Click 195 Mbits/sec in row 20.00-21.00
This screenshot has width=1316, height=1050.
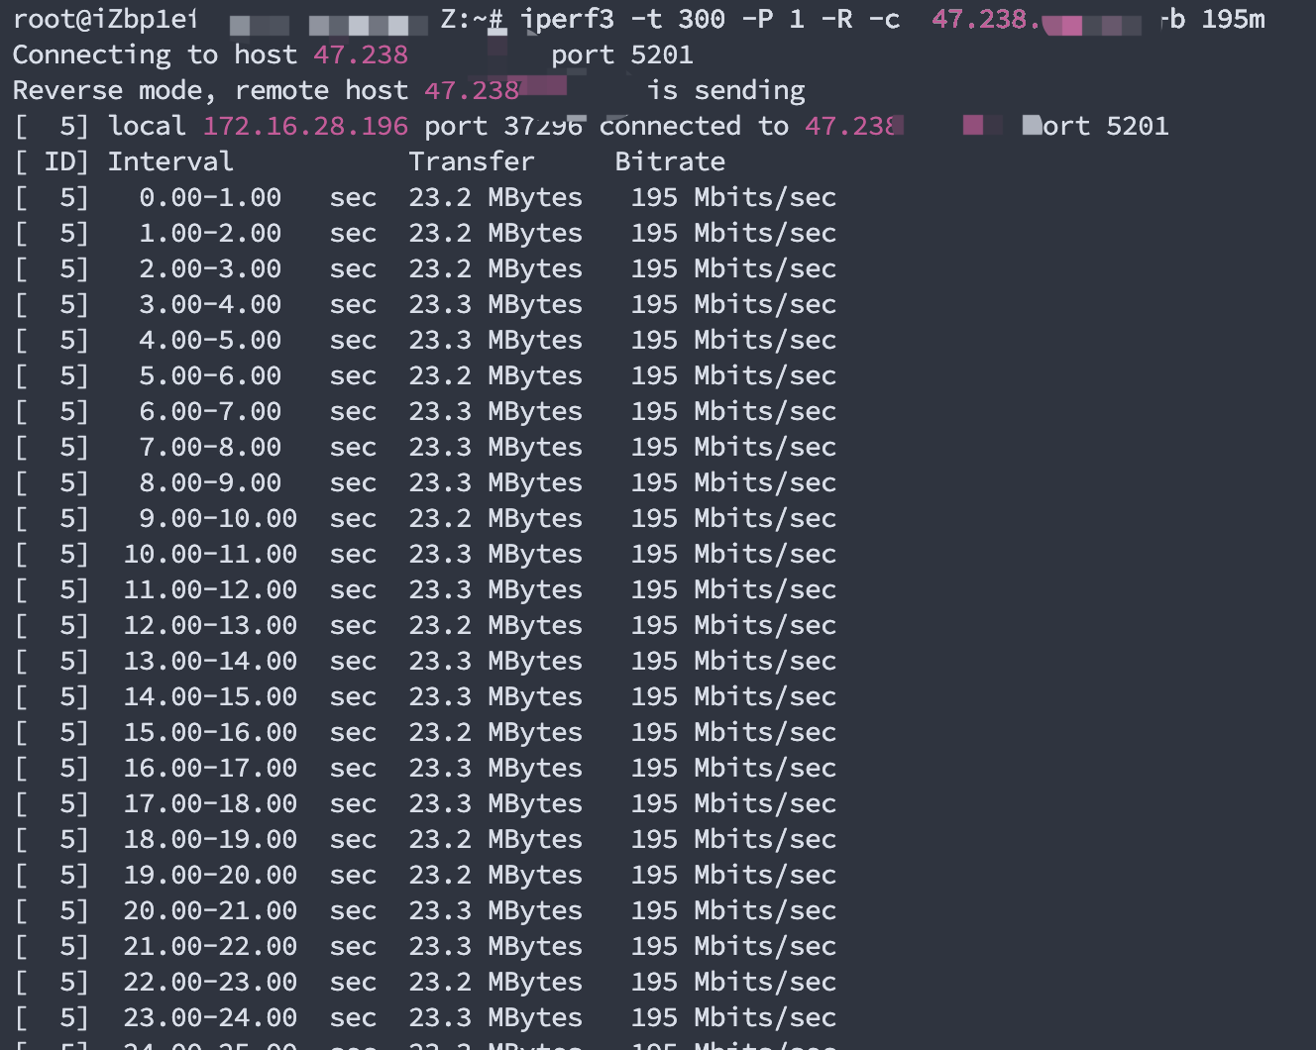click(733, 910)
